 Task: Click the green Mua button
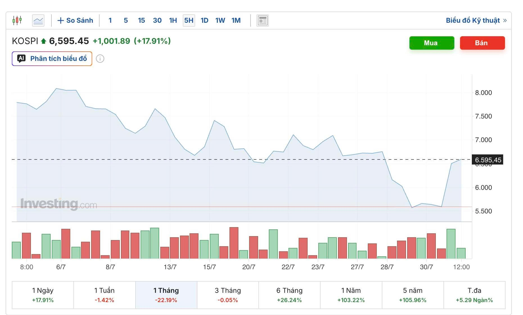pos(432,43)
